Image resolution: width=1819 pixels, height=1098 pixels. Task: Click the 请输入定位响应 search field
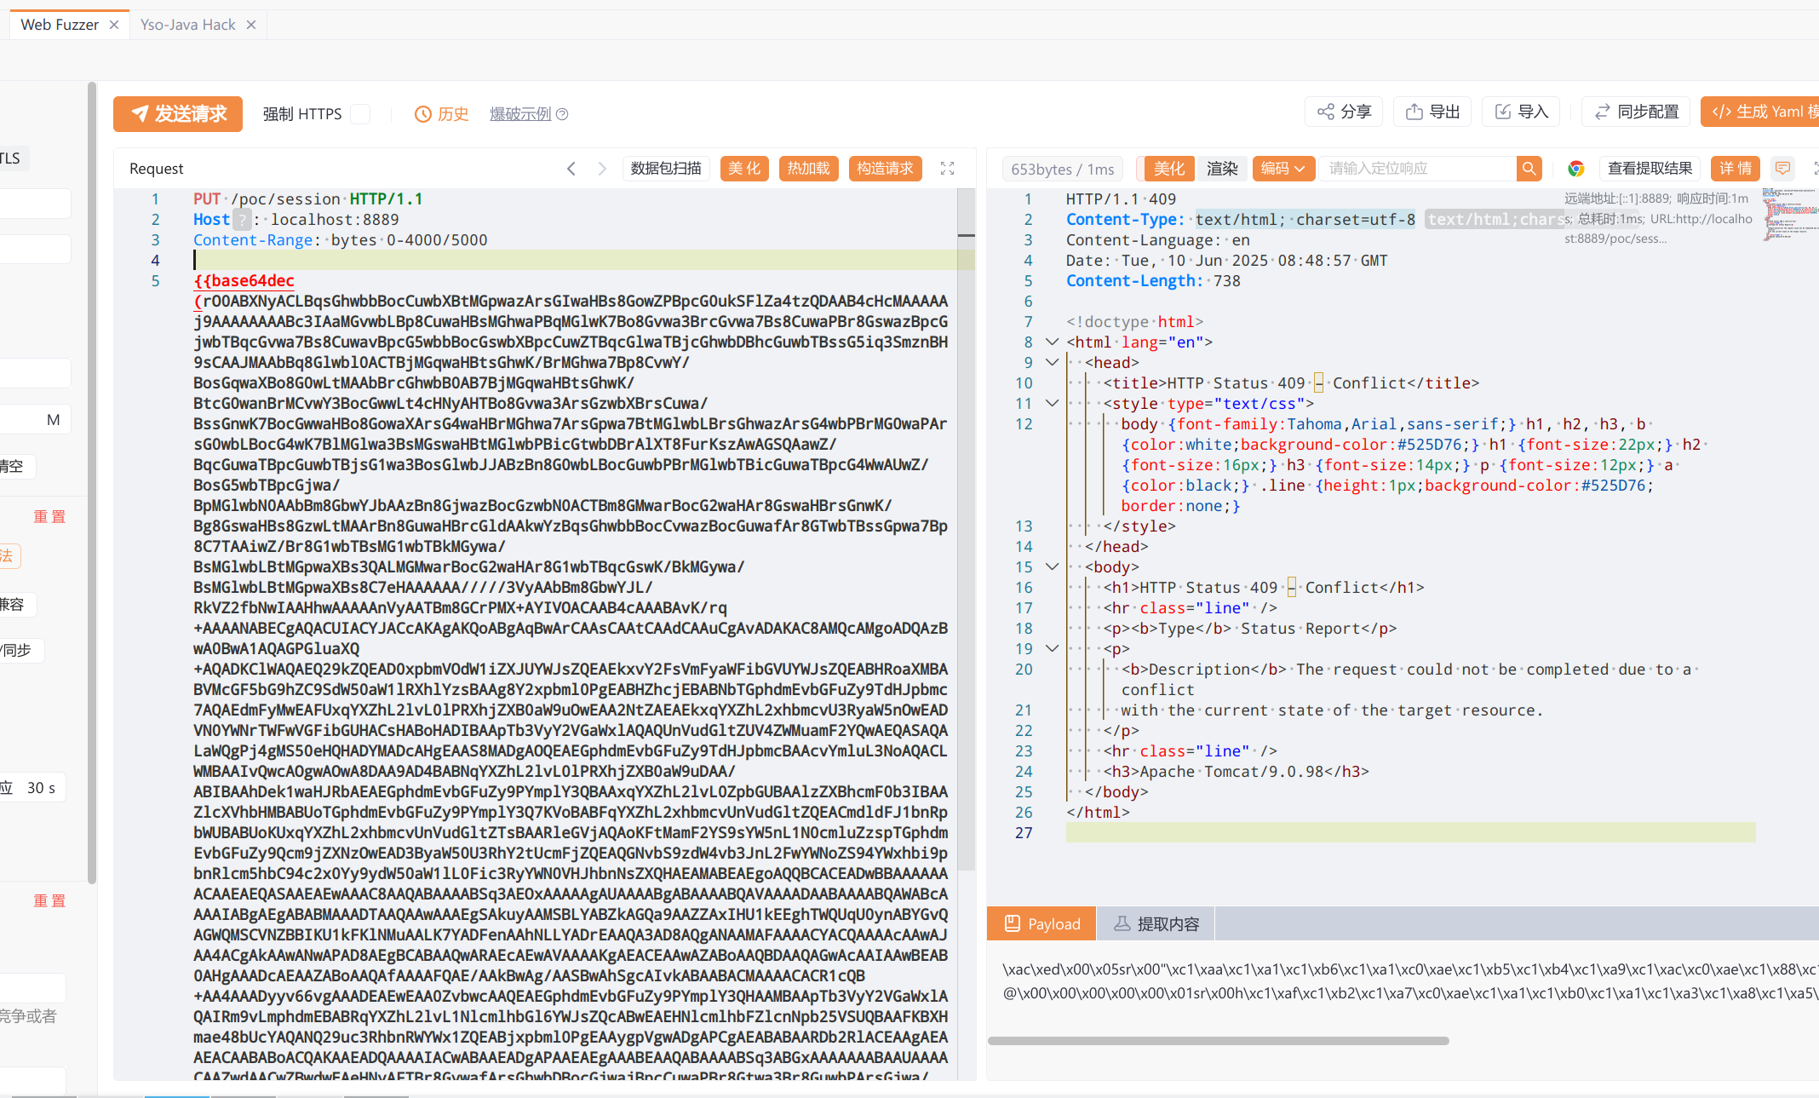click(1418, 169)
